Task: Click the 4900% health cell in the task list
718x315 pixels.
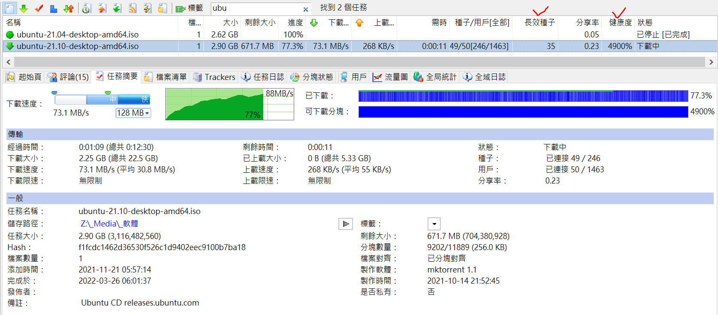Action: click(620, 46)
